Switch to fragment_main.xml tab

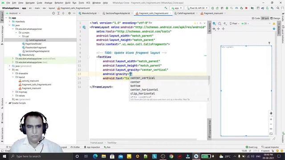(213, 13)
